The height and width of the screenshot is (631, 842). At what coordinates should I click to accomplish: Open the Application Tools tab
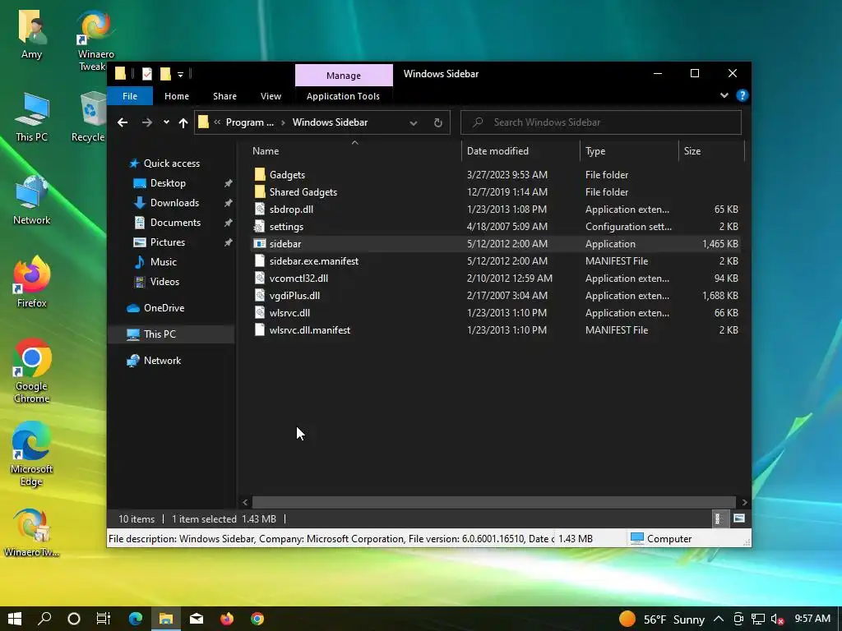point(343,96)
